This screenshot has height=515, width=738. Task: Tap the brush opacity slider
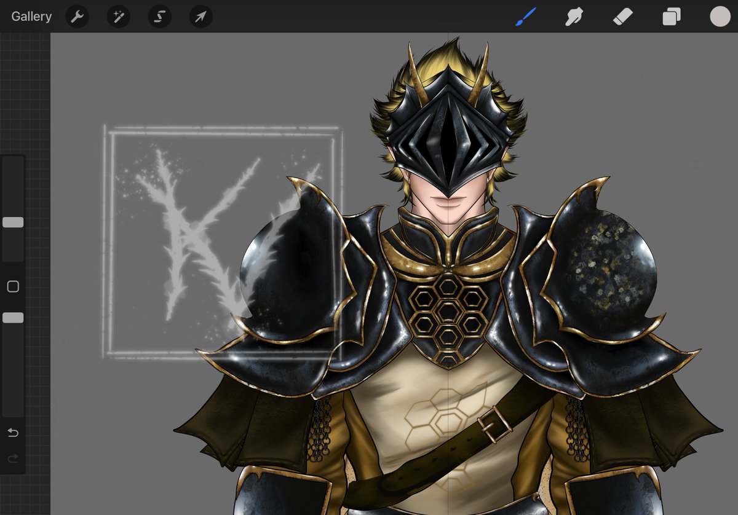click(x=12, y=317)
